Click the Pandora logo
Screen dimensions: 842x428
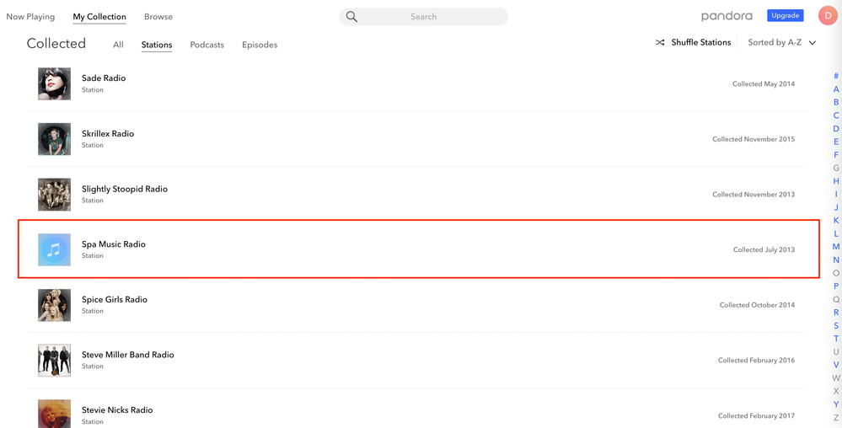coord(727,16)
